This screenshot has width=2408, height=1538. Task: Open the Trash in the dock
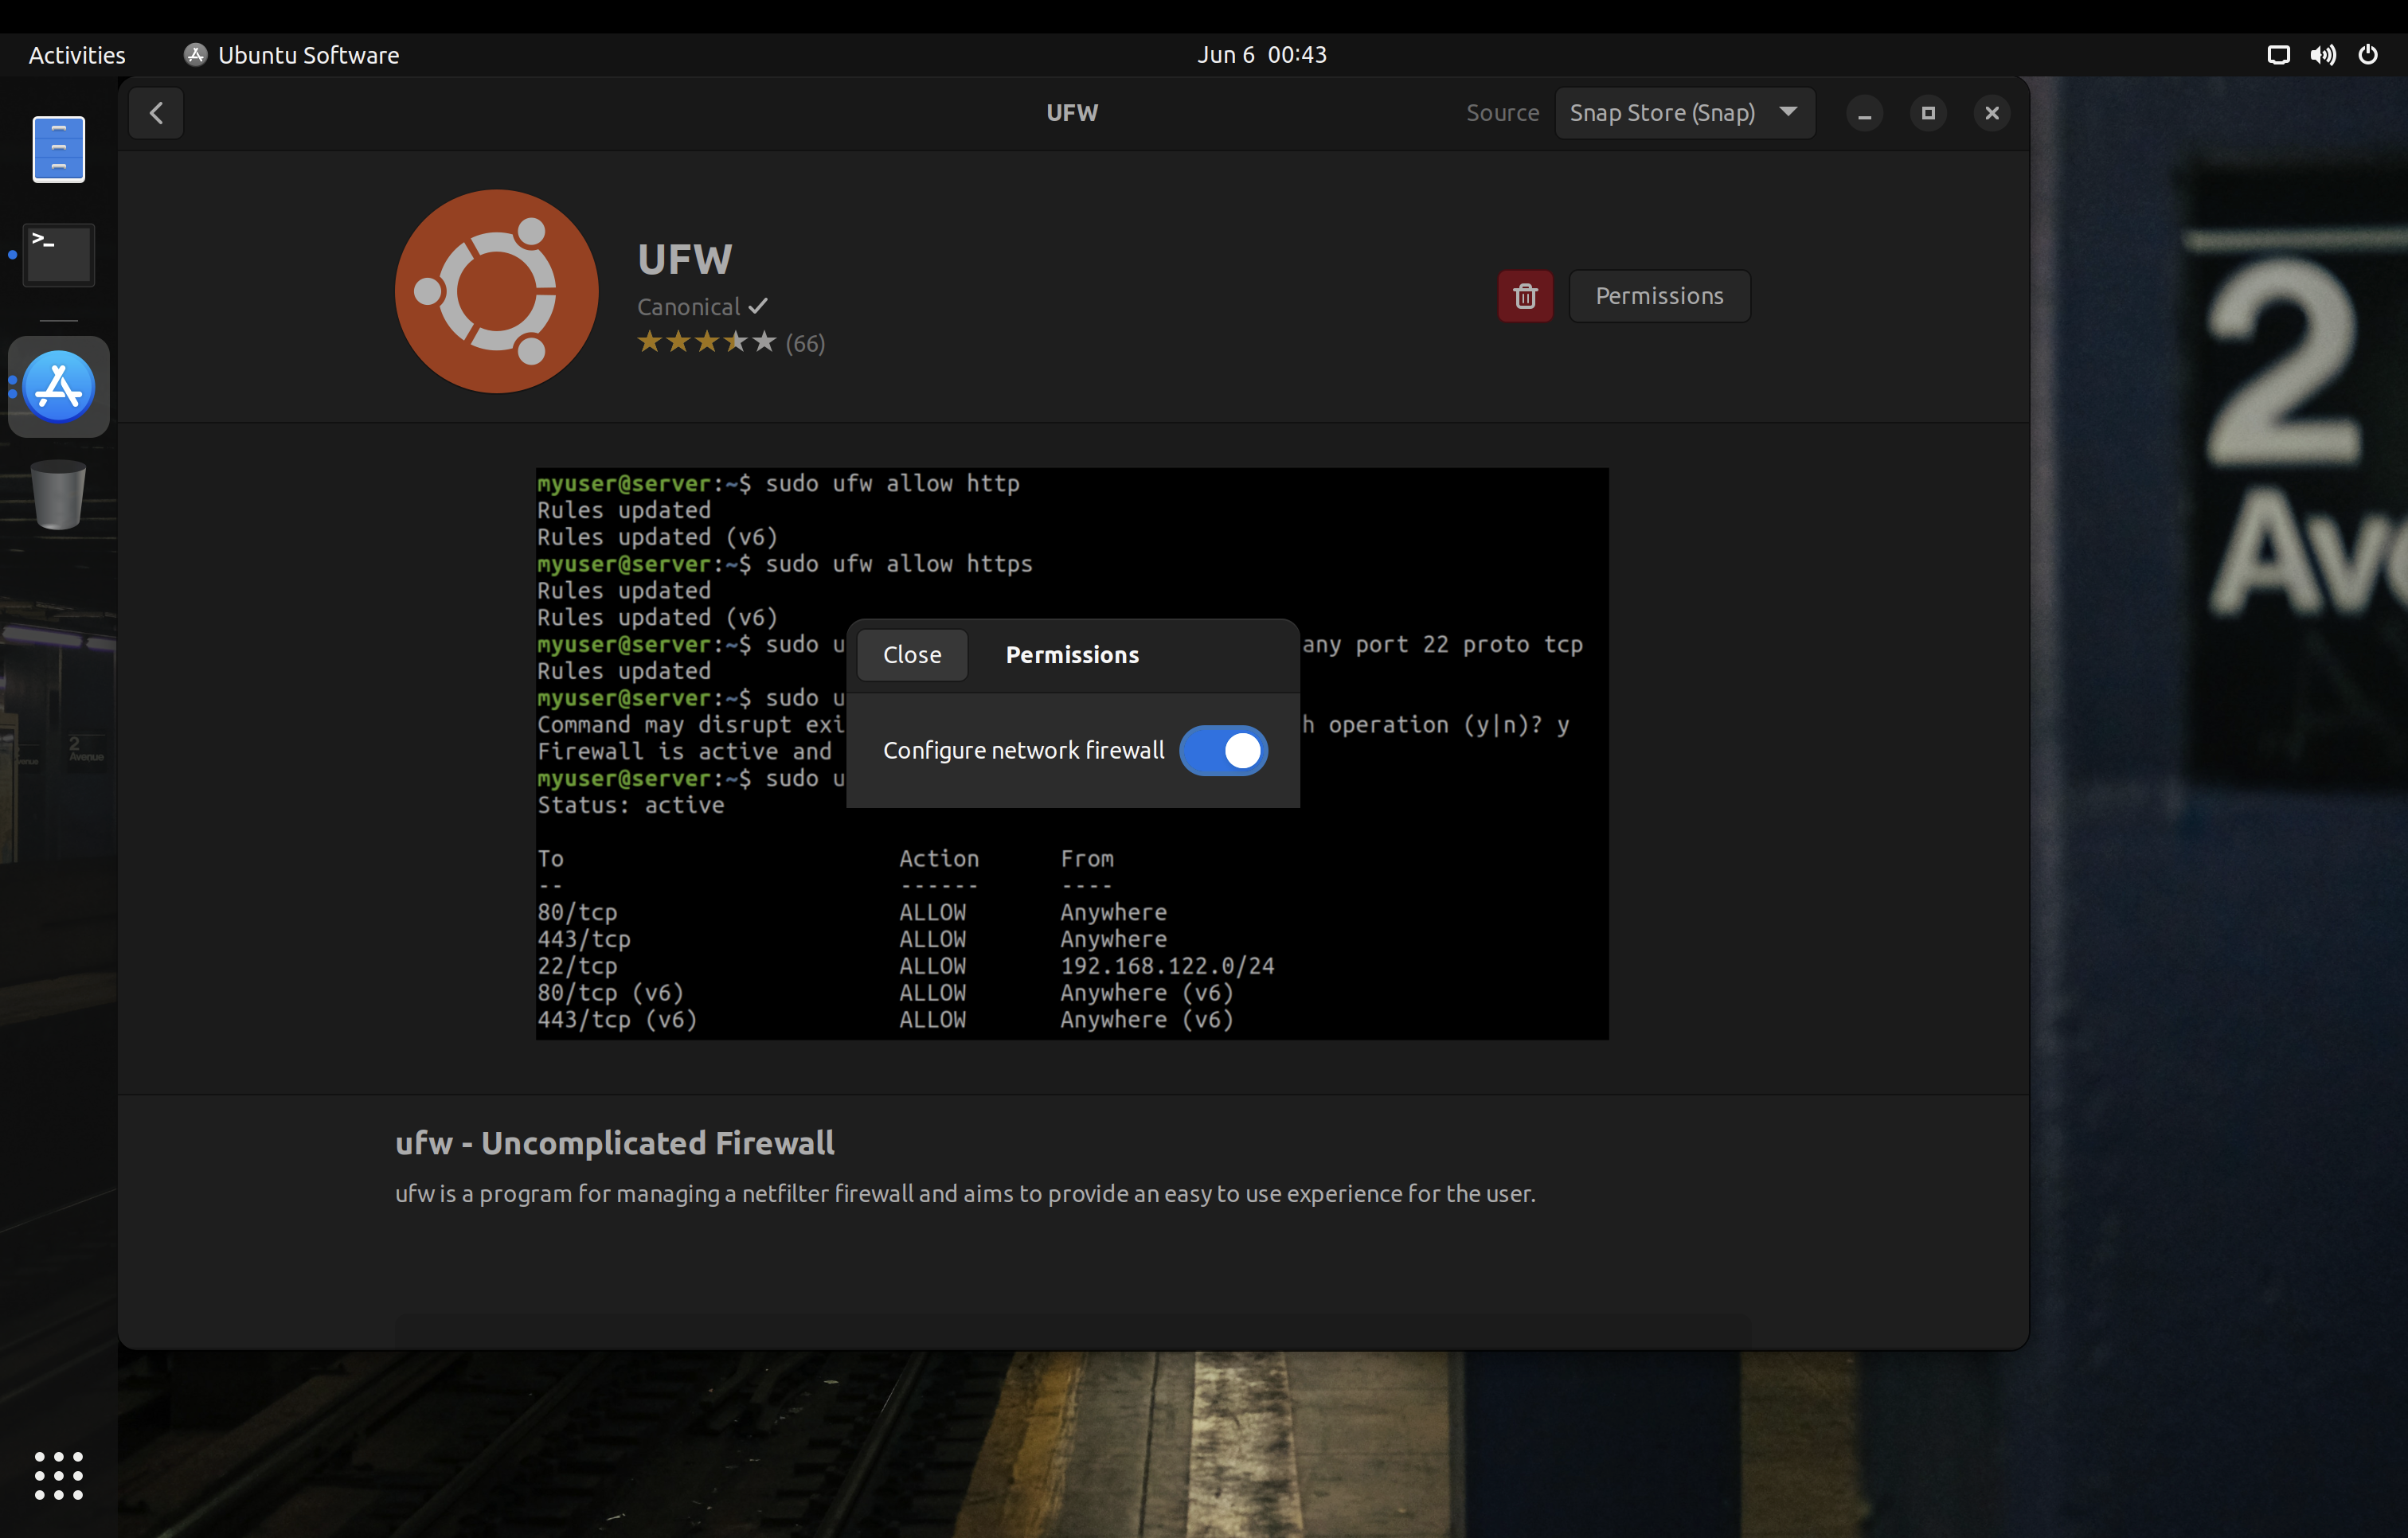[59, 494]
